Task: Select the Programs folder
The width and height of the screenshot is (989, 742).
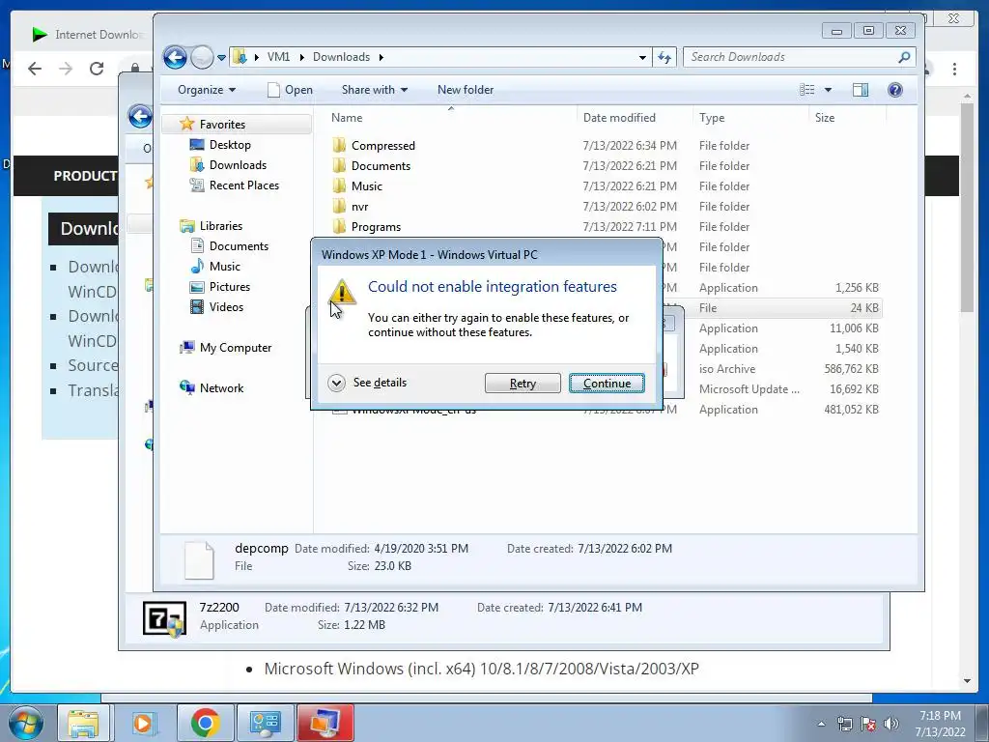Action: [x=376, y=226]
